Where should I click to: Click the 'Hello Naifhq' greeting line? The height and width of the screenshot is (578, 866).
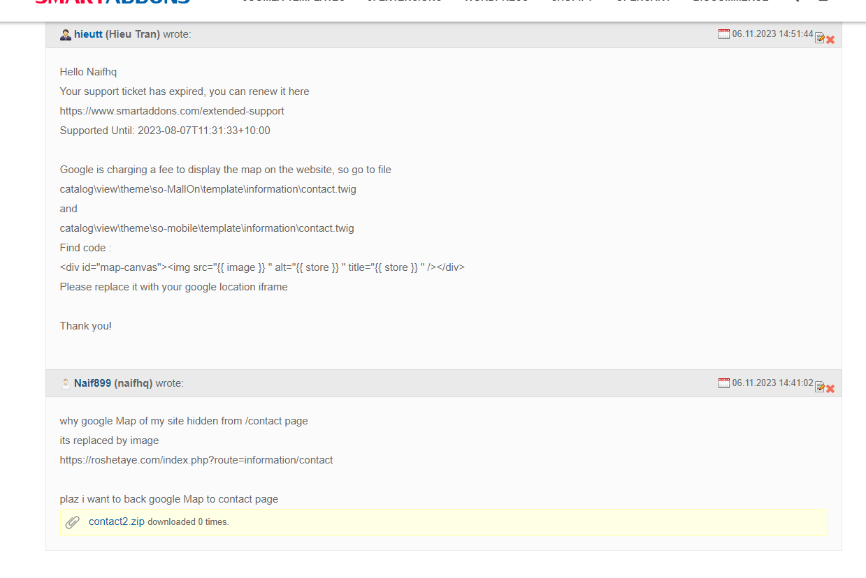tap(88, 72)
